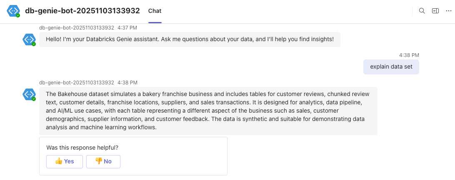Click bot avatar beside the Hello greeting

pos(29,39)
